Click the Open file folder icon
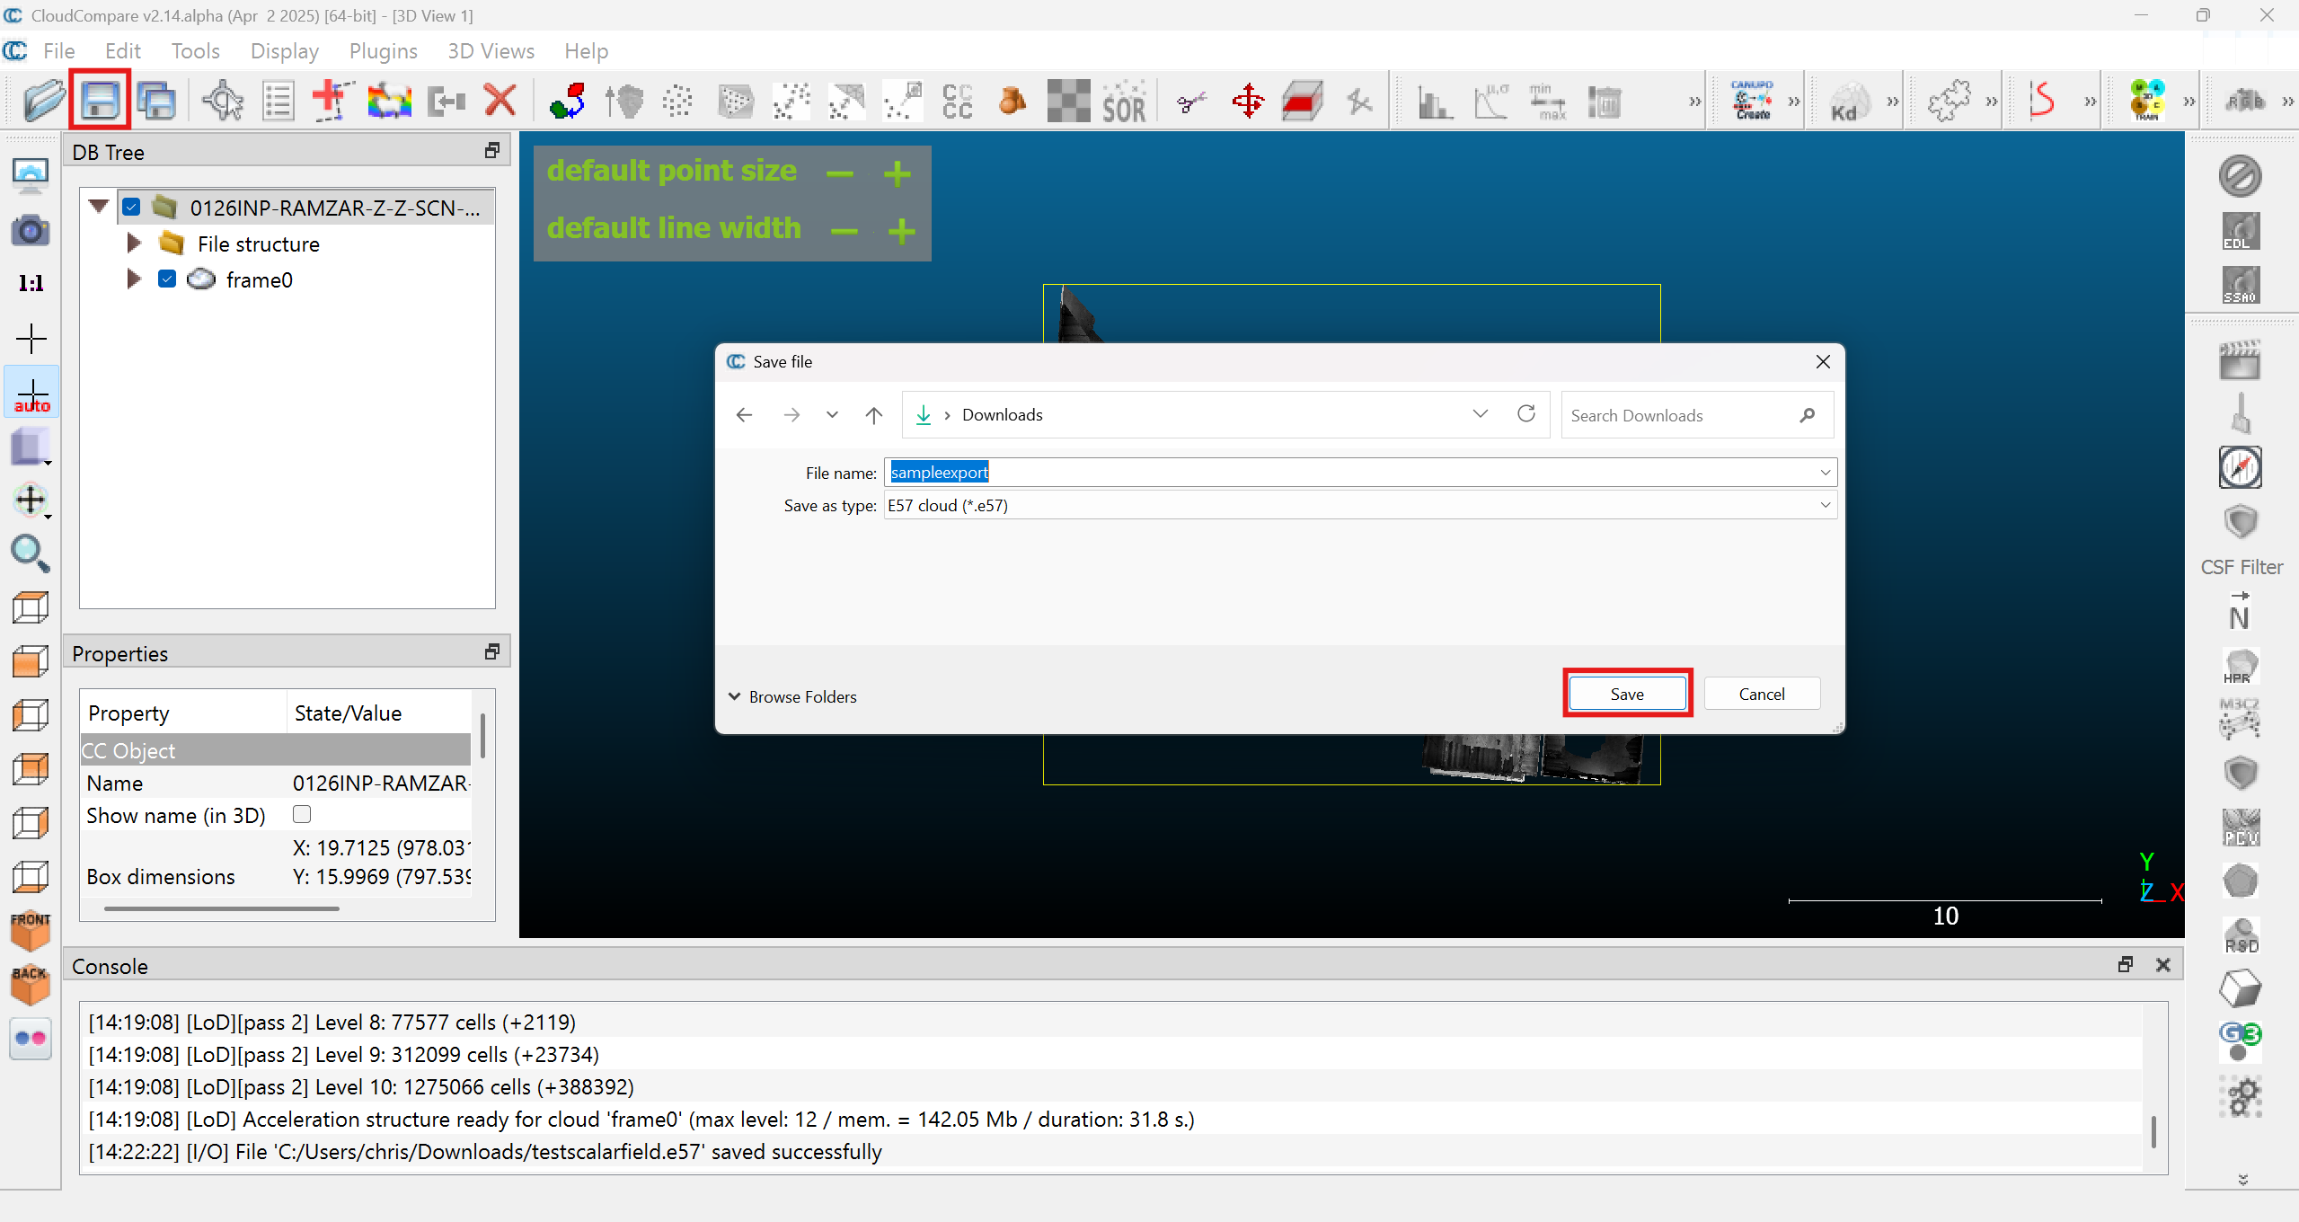2299x1222 pixels. [43, 101]
